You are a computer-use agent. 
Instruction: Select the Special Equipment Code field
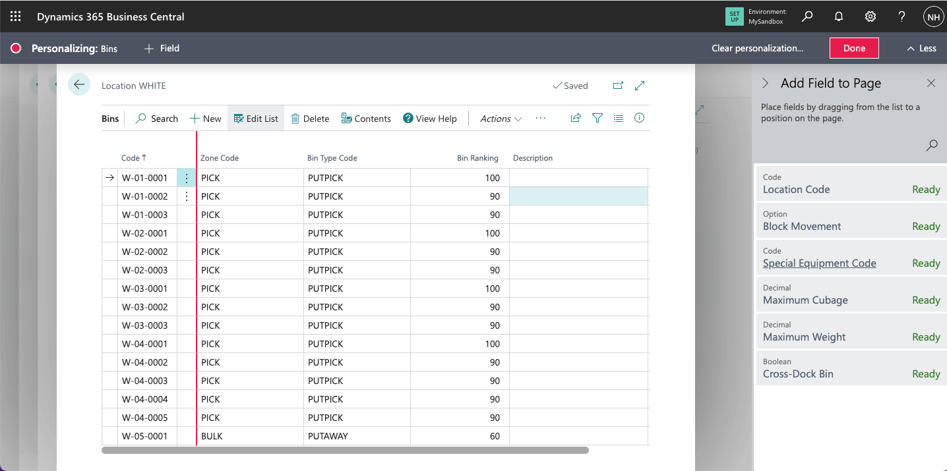click(x=819, y=263)
